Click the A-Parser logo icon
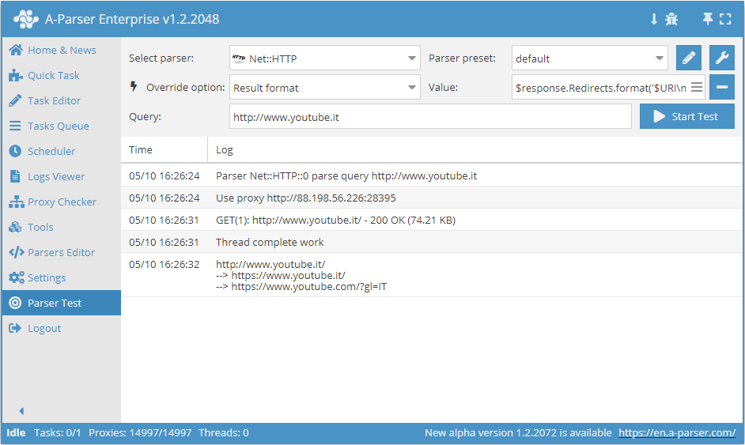 pyautogui.click(x=25, y=19)
